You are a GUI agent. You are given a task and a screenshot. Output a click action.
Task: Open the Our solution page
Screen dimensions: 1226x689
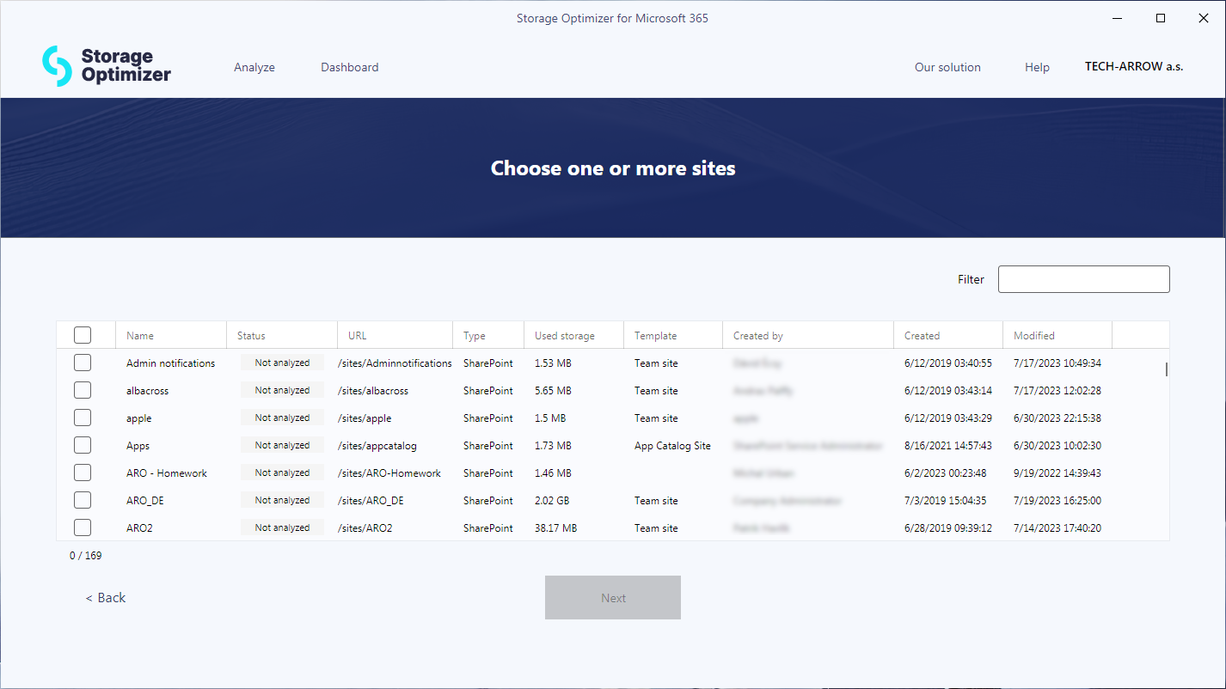tap(947, 67)
